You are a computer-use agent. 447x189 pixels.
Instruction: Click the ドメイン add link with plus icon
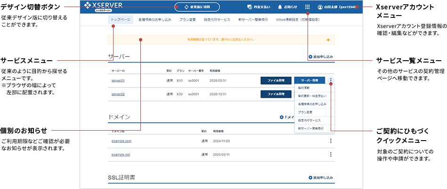point(287,117)
